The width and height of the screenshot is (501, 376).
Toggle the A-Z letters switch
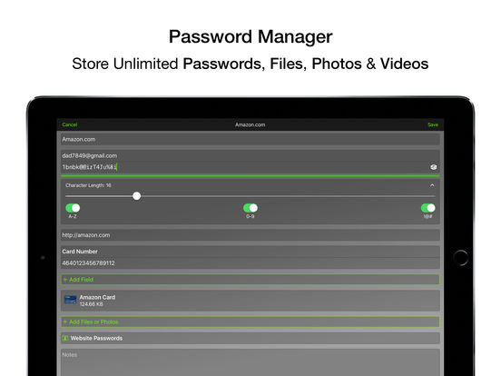(x=73, y=208)
